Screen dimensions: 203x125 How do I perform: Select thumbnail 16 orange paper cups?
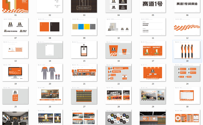pyautogui.click(x=118, y=50)
